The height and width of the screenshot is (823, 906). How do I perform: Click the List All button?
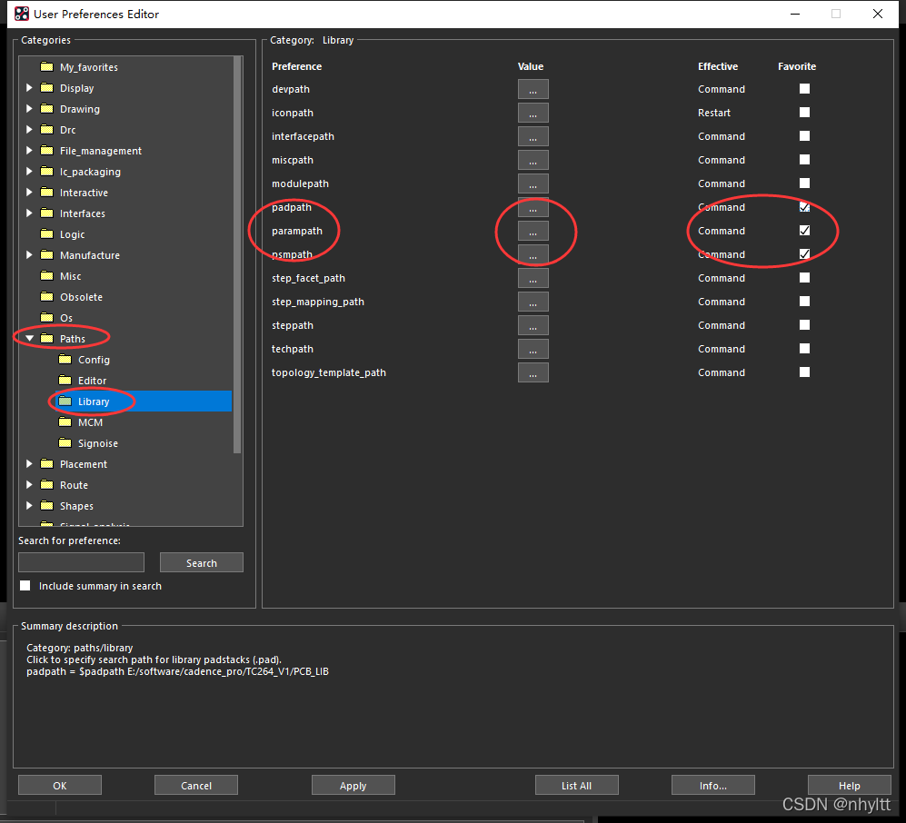[x=576, y=786]
